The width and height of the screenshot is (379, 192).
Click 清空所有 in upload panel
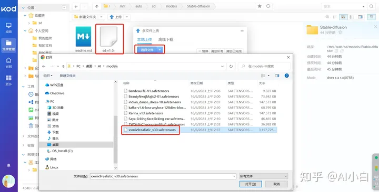217,51
